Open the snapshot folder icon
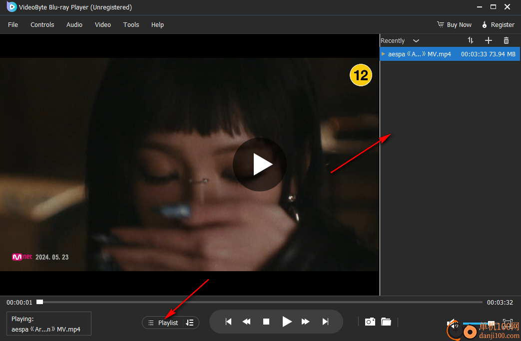 (386, 322)
